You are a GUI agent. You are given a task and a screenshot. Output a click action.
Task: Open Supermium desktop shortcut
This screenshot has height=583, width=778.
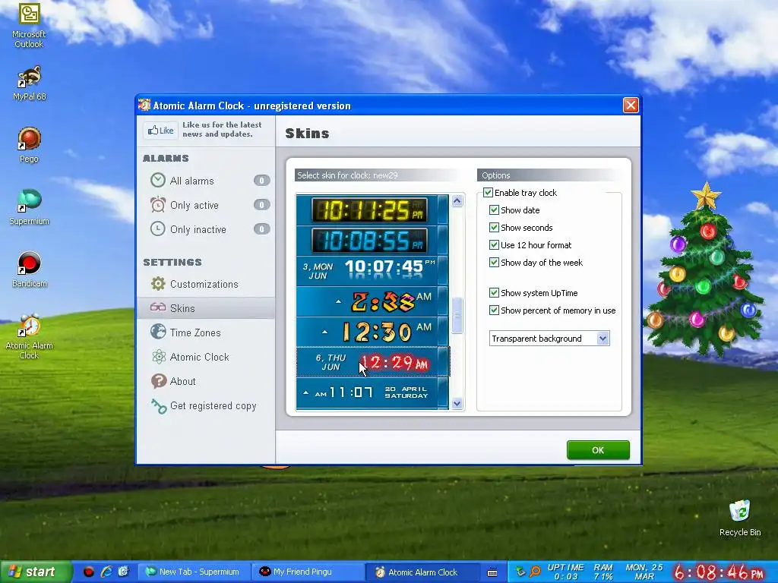click(30, 207)
